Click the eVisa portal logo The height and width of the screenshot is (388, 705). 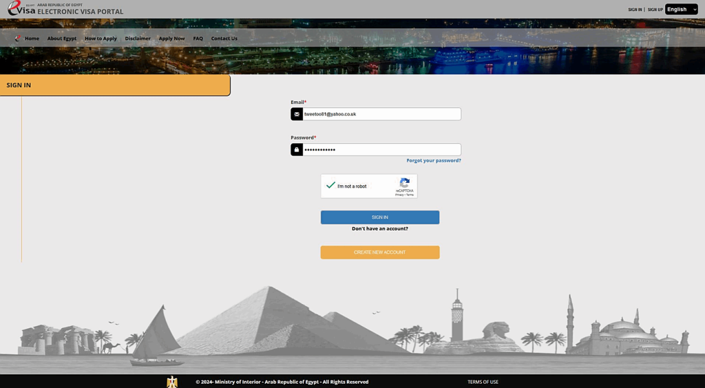tap(21, 9)
